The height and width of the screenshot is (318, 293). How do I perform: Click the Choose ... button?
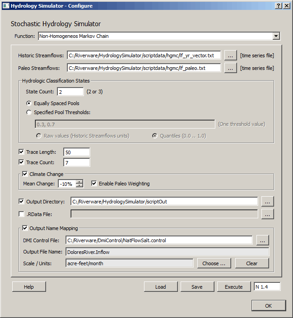coord(214,263)
